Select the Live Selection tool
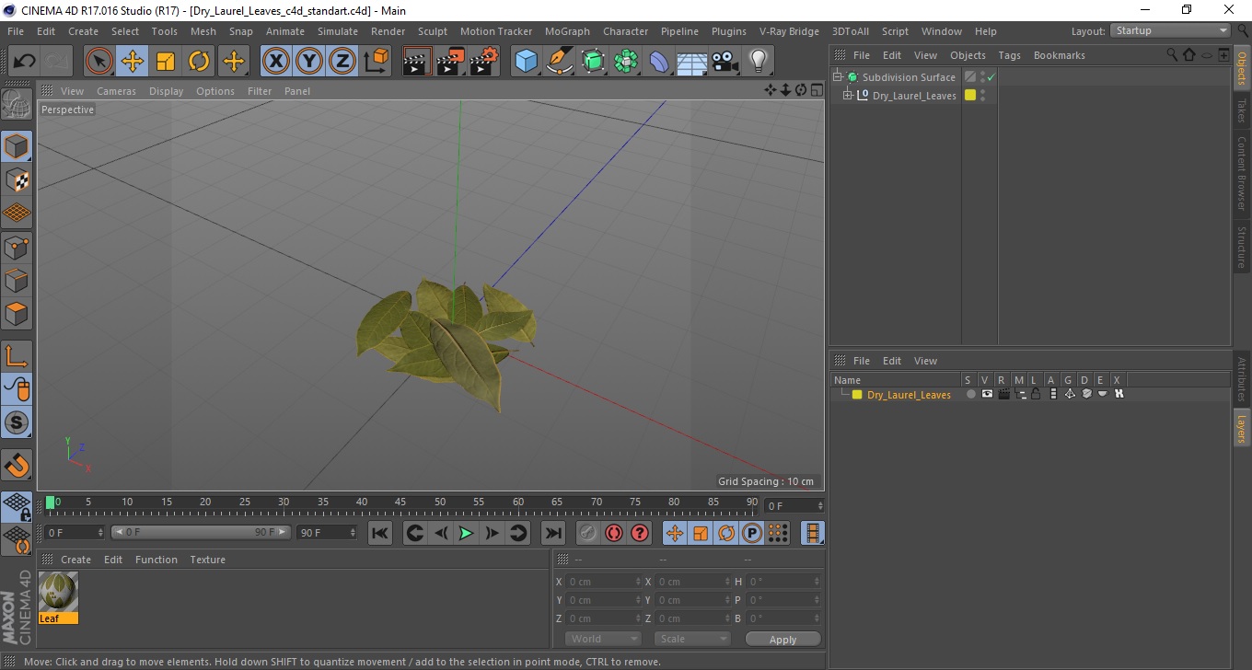1252x670 pixels. [99, 62]
